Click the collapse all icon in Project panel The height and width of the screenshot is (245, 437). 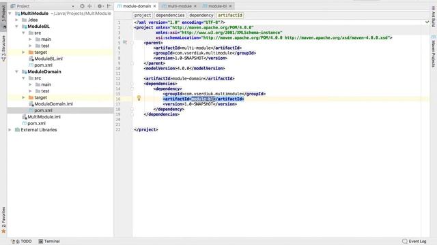point(89,6)
